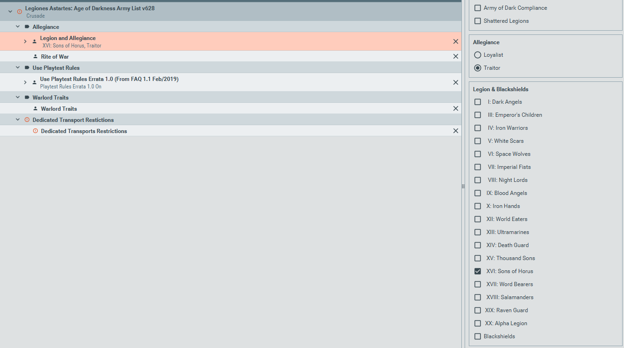This screenshot has width=624, height=348.
Task: Remove the Legion and Allegiance entry
Action: (456, 41)
